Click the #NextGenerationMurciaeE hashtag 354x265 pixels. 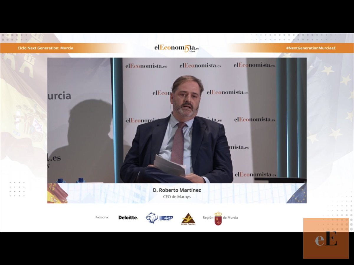(x=311, y=48)
